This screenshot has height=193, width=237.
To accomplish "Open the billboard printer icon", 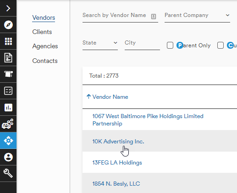I will [x=8, y=74].
